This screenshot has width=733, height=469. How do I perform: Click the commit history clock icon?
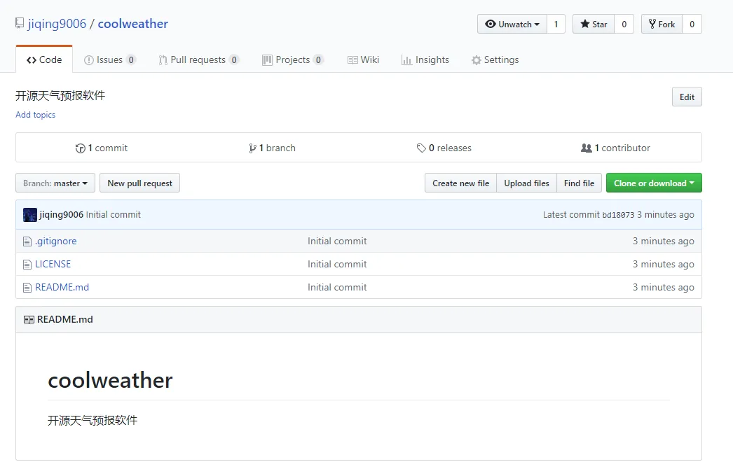pos(81,148)
